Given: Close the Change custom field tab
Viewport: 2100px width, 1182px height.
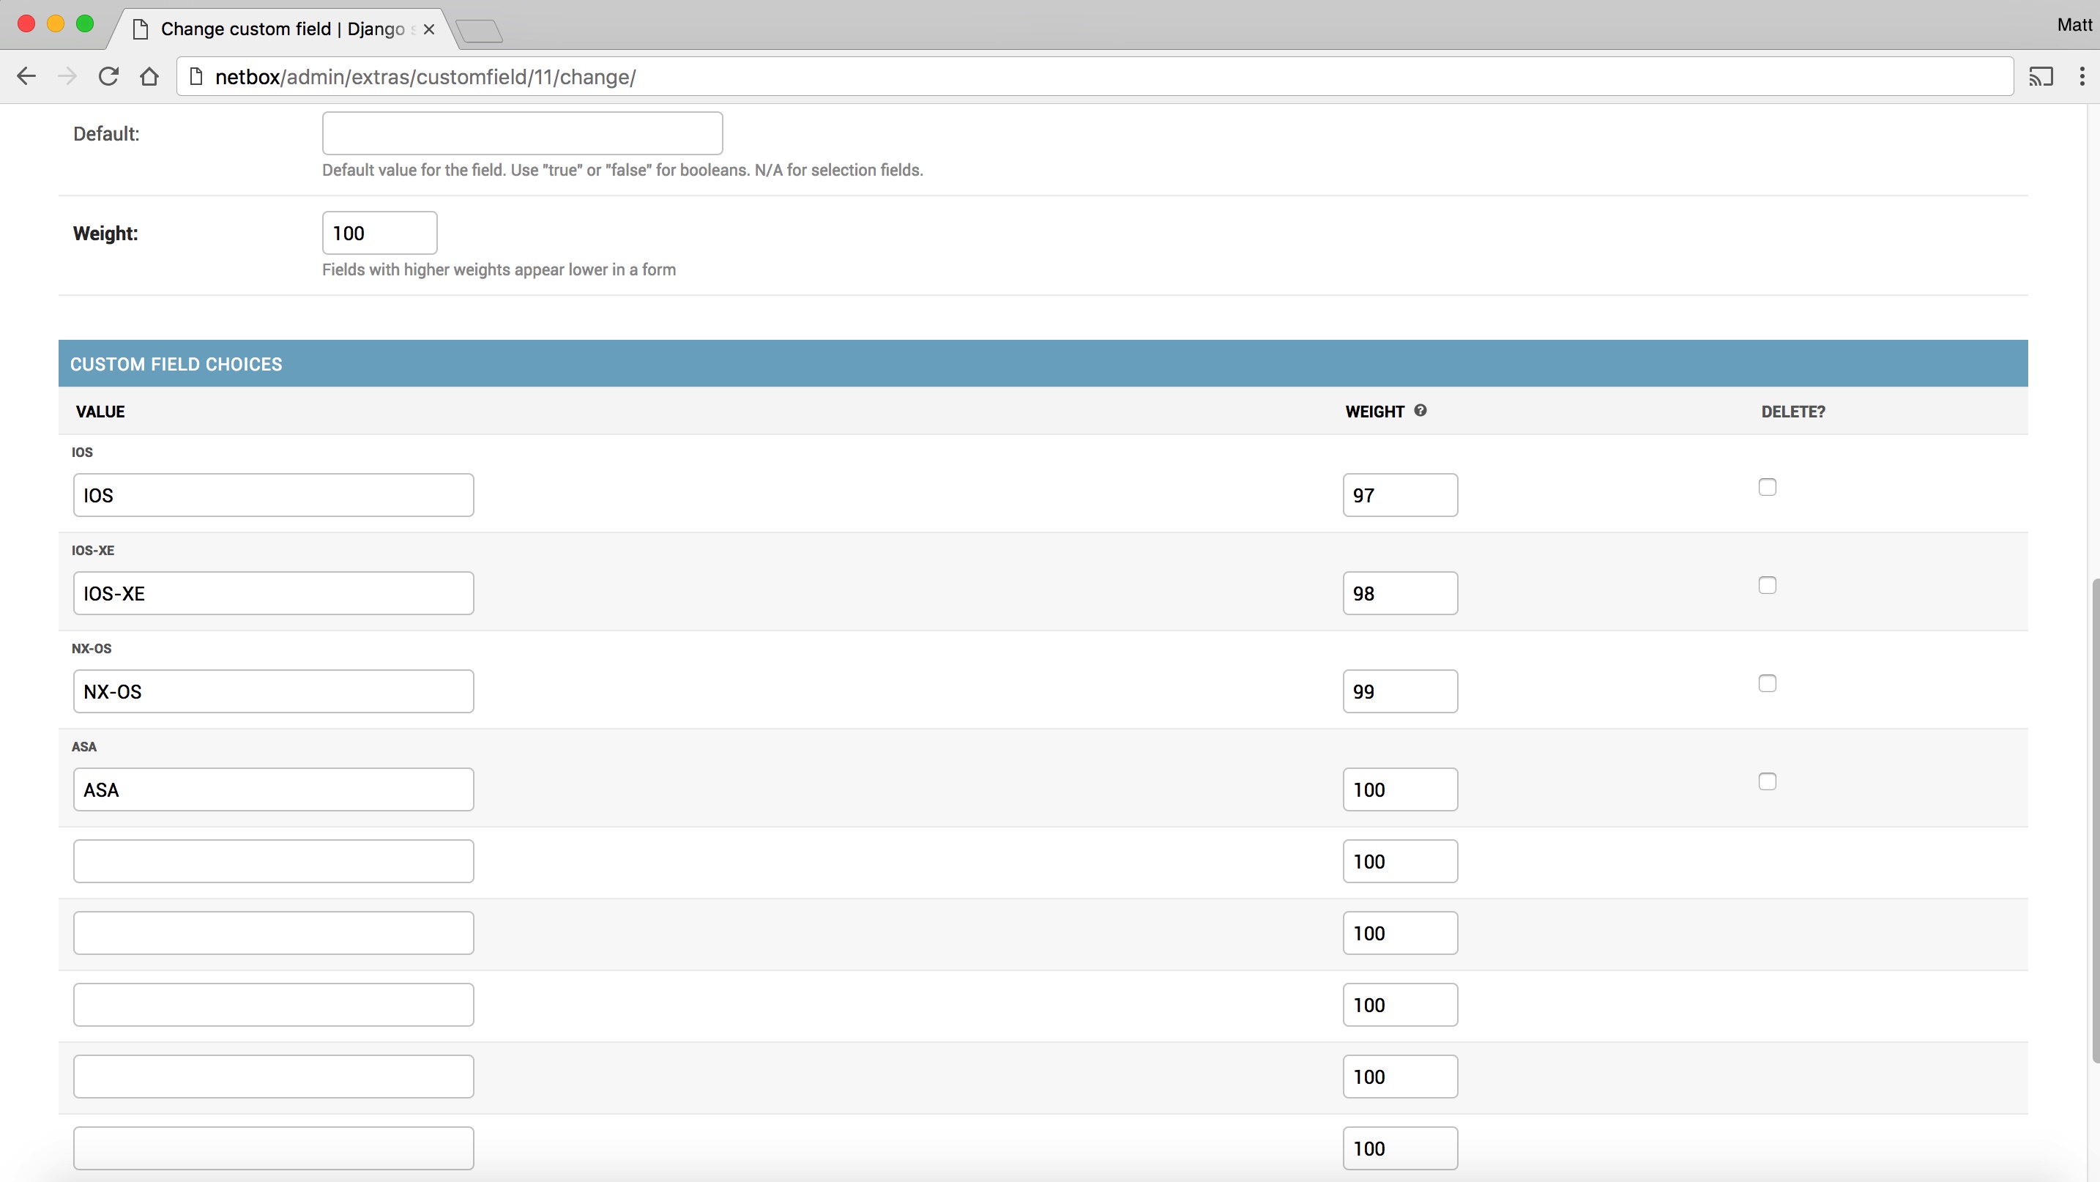Looking at the screenshot, I should click(x=429, y=29).
